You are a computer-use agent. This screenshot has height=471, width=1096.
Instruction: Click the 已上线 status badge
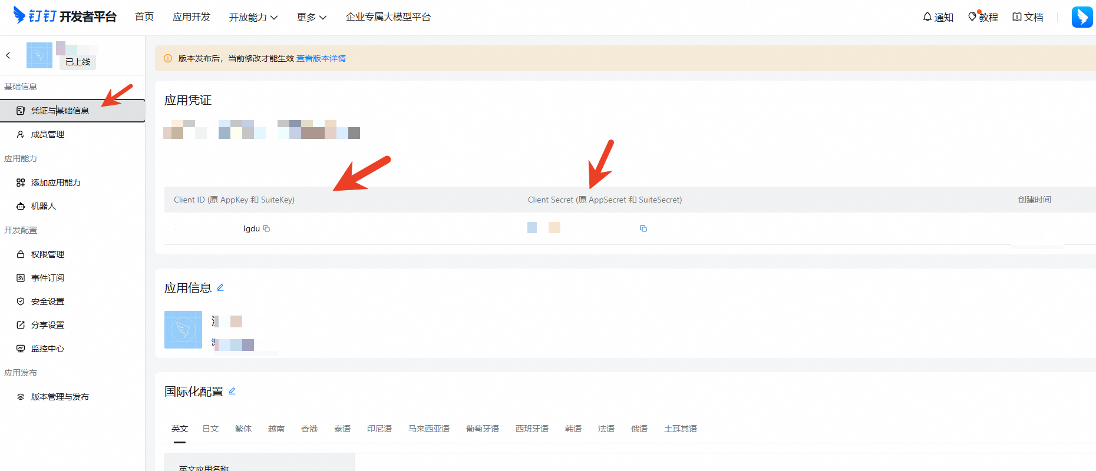(78, 62)
